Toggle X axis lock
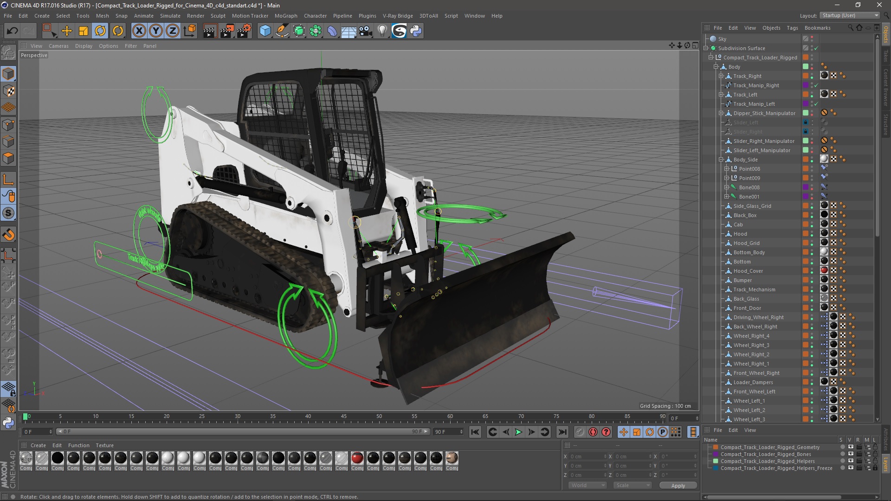This screenshot has height=501, width=891. coord(139,31)
